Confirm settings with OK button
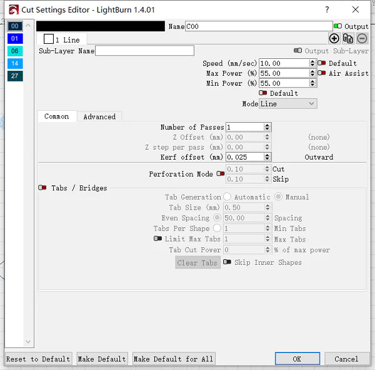 297,359
